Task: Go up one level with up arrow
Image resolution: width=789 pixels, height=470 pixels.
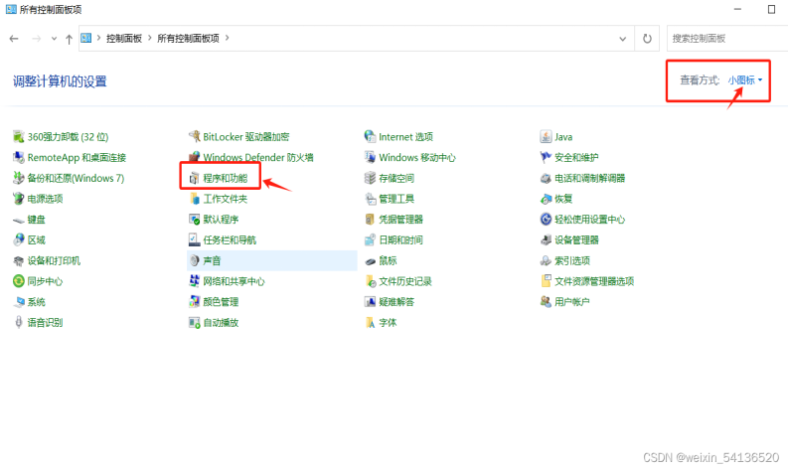Action: point(69,39)
